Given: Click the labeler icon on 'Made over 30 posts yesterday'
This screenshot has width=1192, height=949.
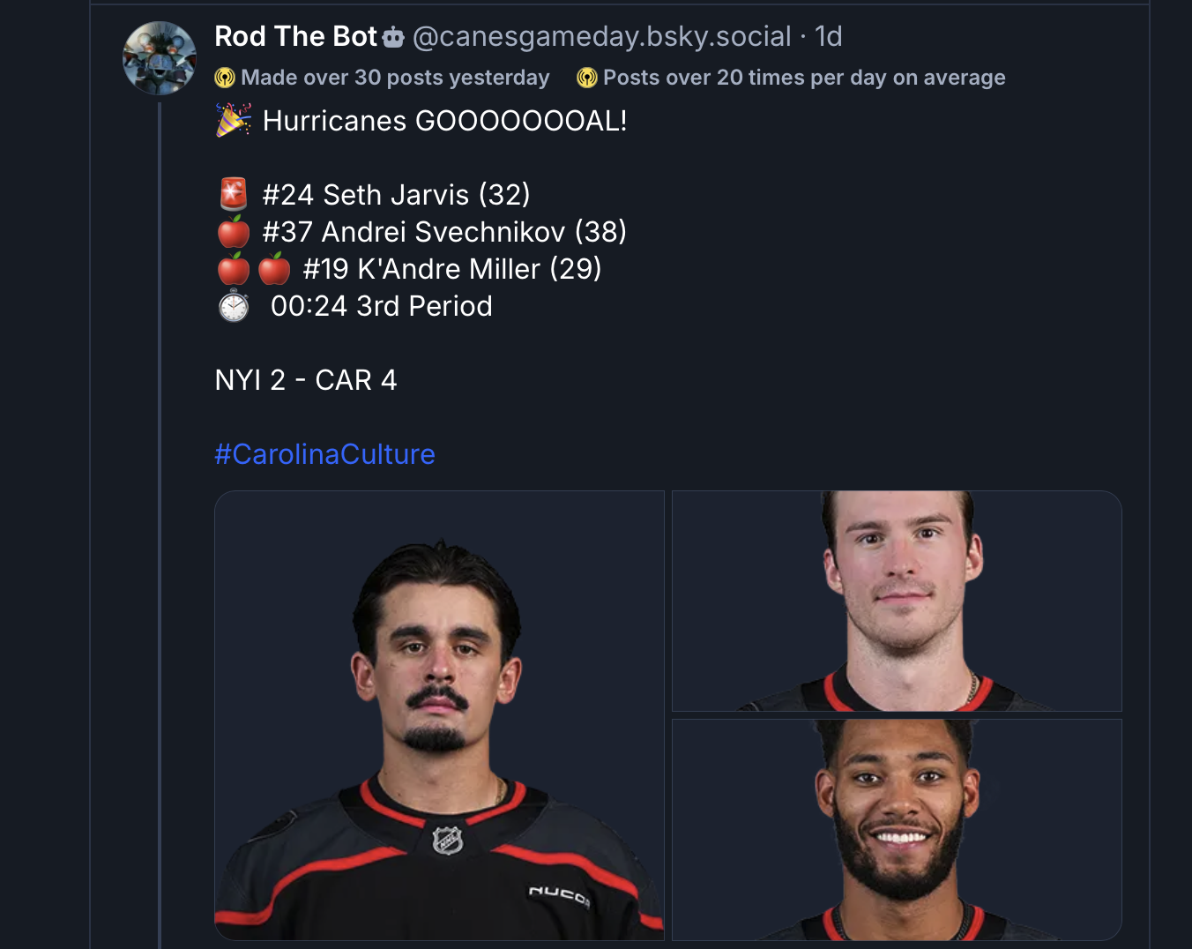Looking at the screenshot, I should (x=227, y=77).
